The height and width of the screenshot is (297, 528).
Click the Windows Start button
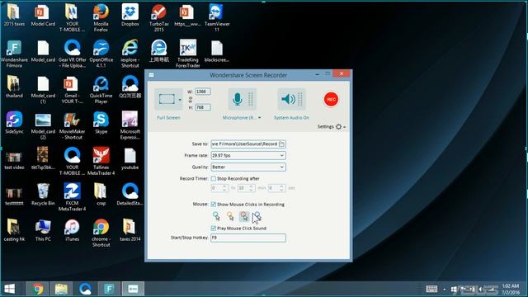point(9,289)
